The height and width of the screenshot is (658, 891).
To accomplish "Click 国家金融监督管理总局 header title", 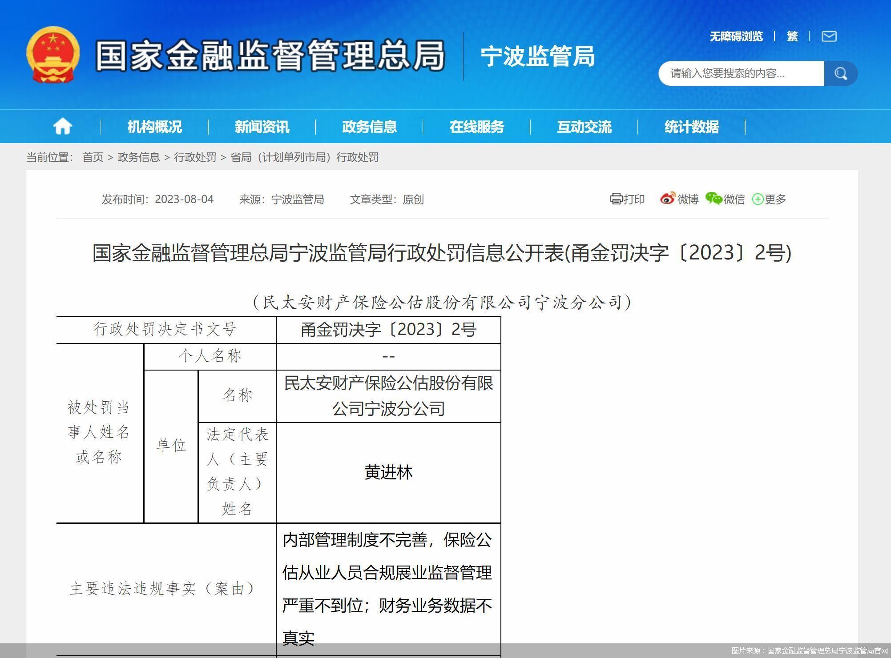I will (x=270, y=56).
